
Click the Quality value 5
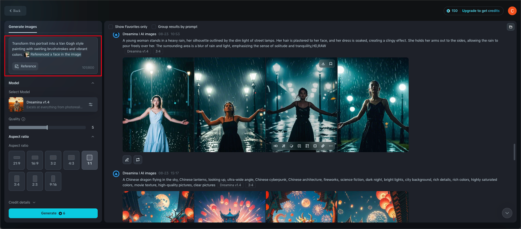click(x=93, y=127)
